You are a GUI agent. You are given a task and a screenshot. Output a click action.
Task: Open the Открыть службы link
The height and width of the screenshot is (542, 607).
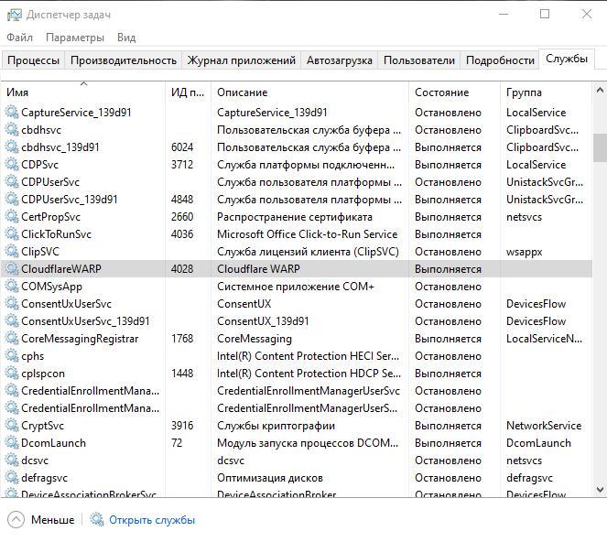(x=152, y=520)
